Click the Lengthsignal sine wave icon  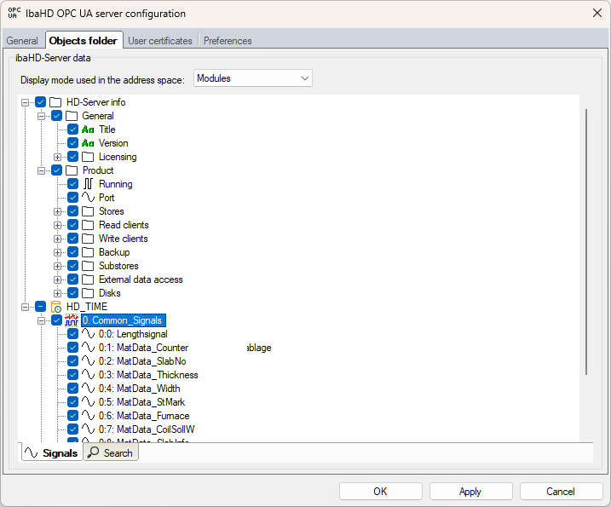pyautogui.click(x=88, y=334)
